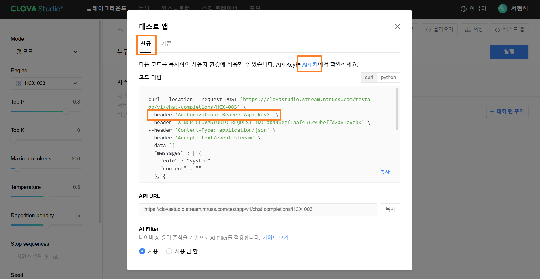The image size is (540, 279).
Task: Select curl code type
Action: 369,77
